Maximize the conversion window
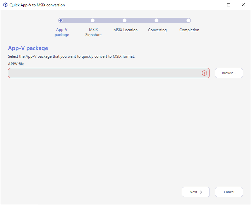This screenshot has height=205, width=251. [229, 5]
